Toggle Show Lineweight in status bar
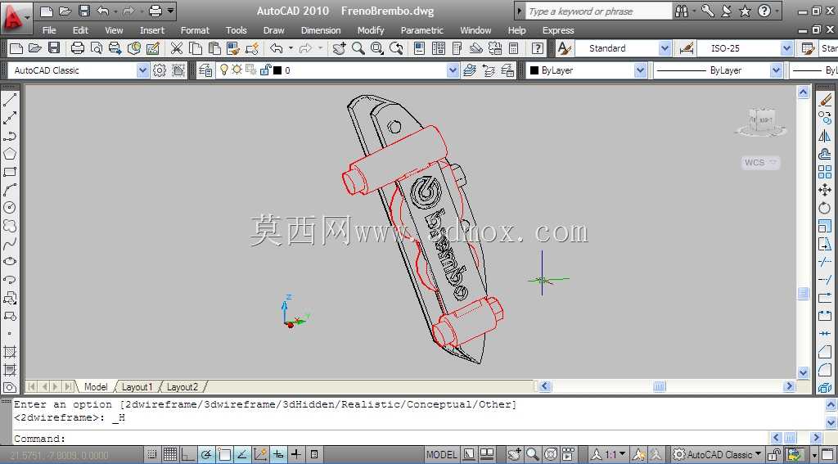The image size is (838, 464). point(296,454)
